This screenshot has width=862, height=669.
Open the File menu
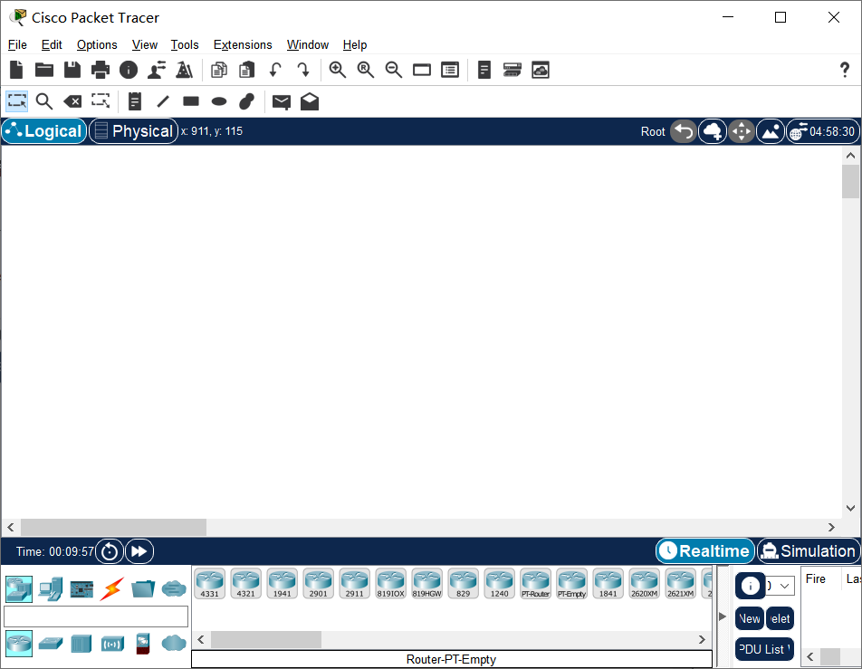pyautogui.click(x=17, y=44)
